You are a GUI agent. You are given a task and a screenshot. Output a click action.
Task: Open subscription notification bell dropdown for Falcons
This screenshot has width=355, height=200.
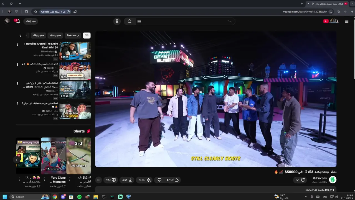(300, 180)
